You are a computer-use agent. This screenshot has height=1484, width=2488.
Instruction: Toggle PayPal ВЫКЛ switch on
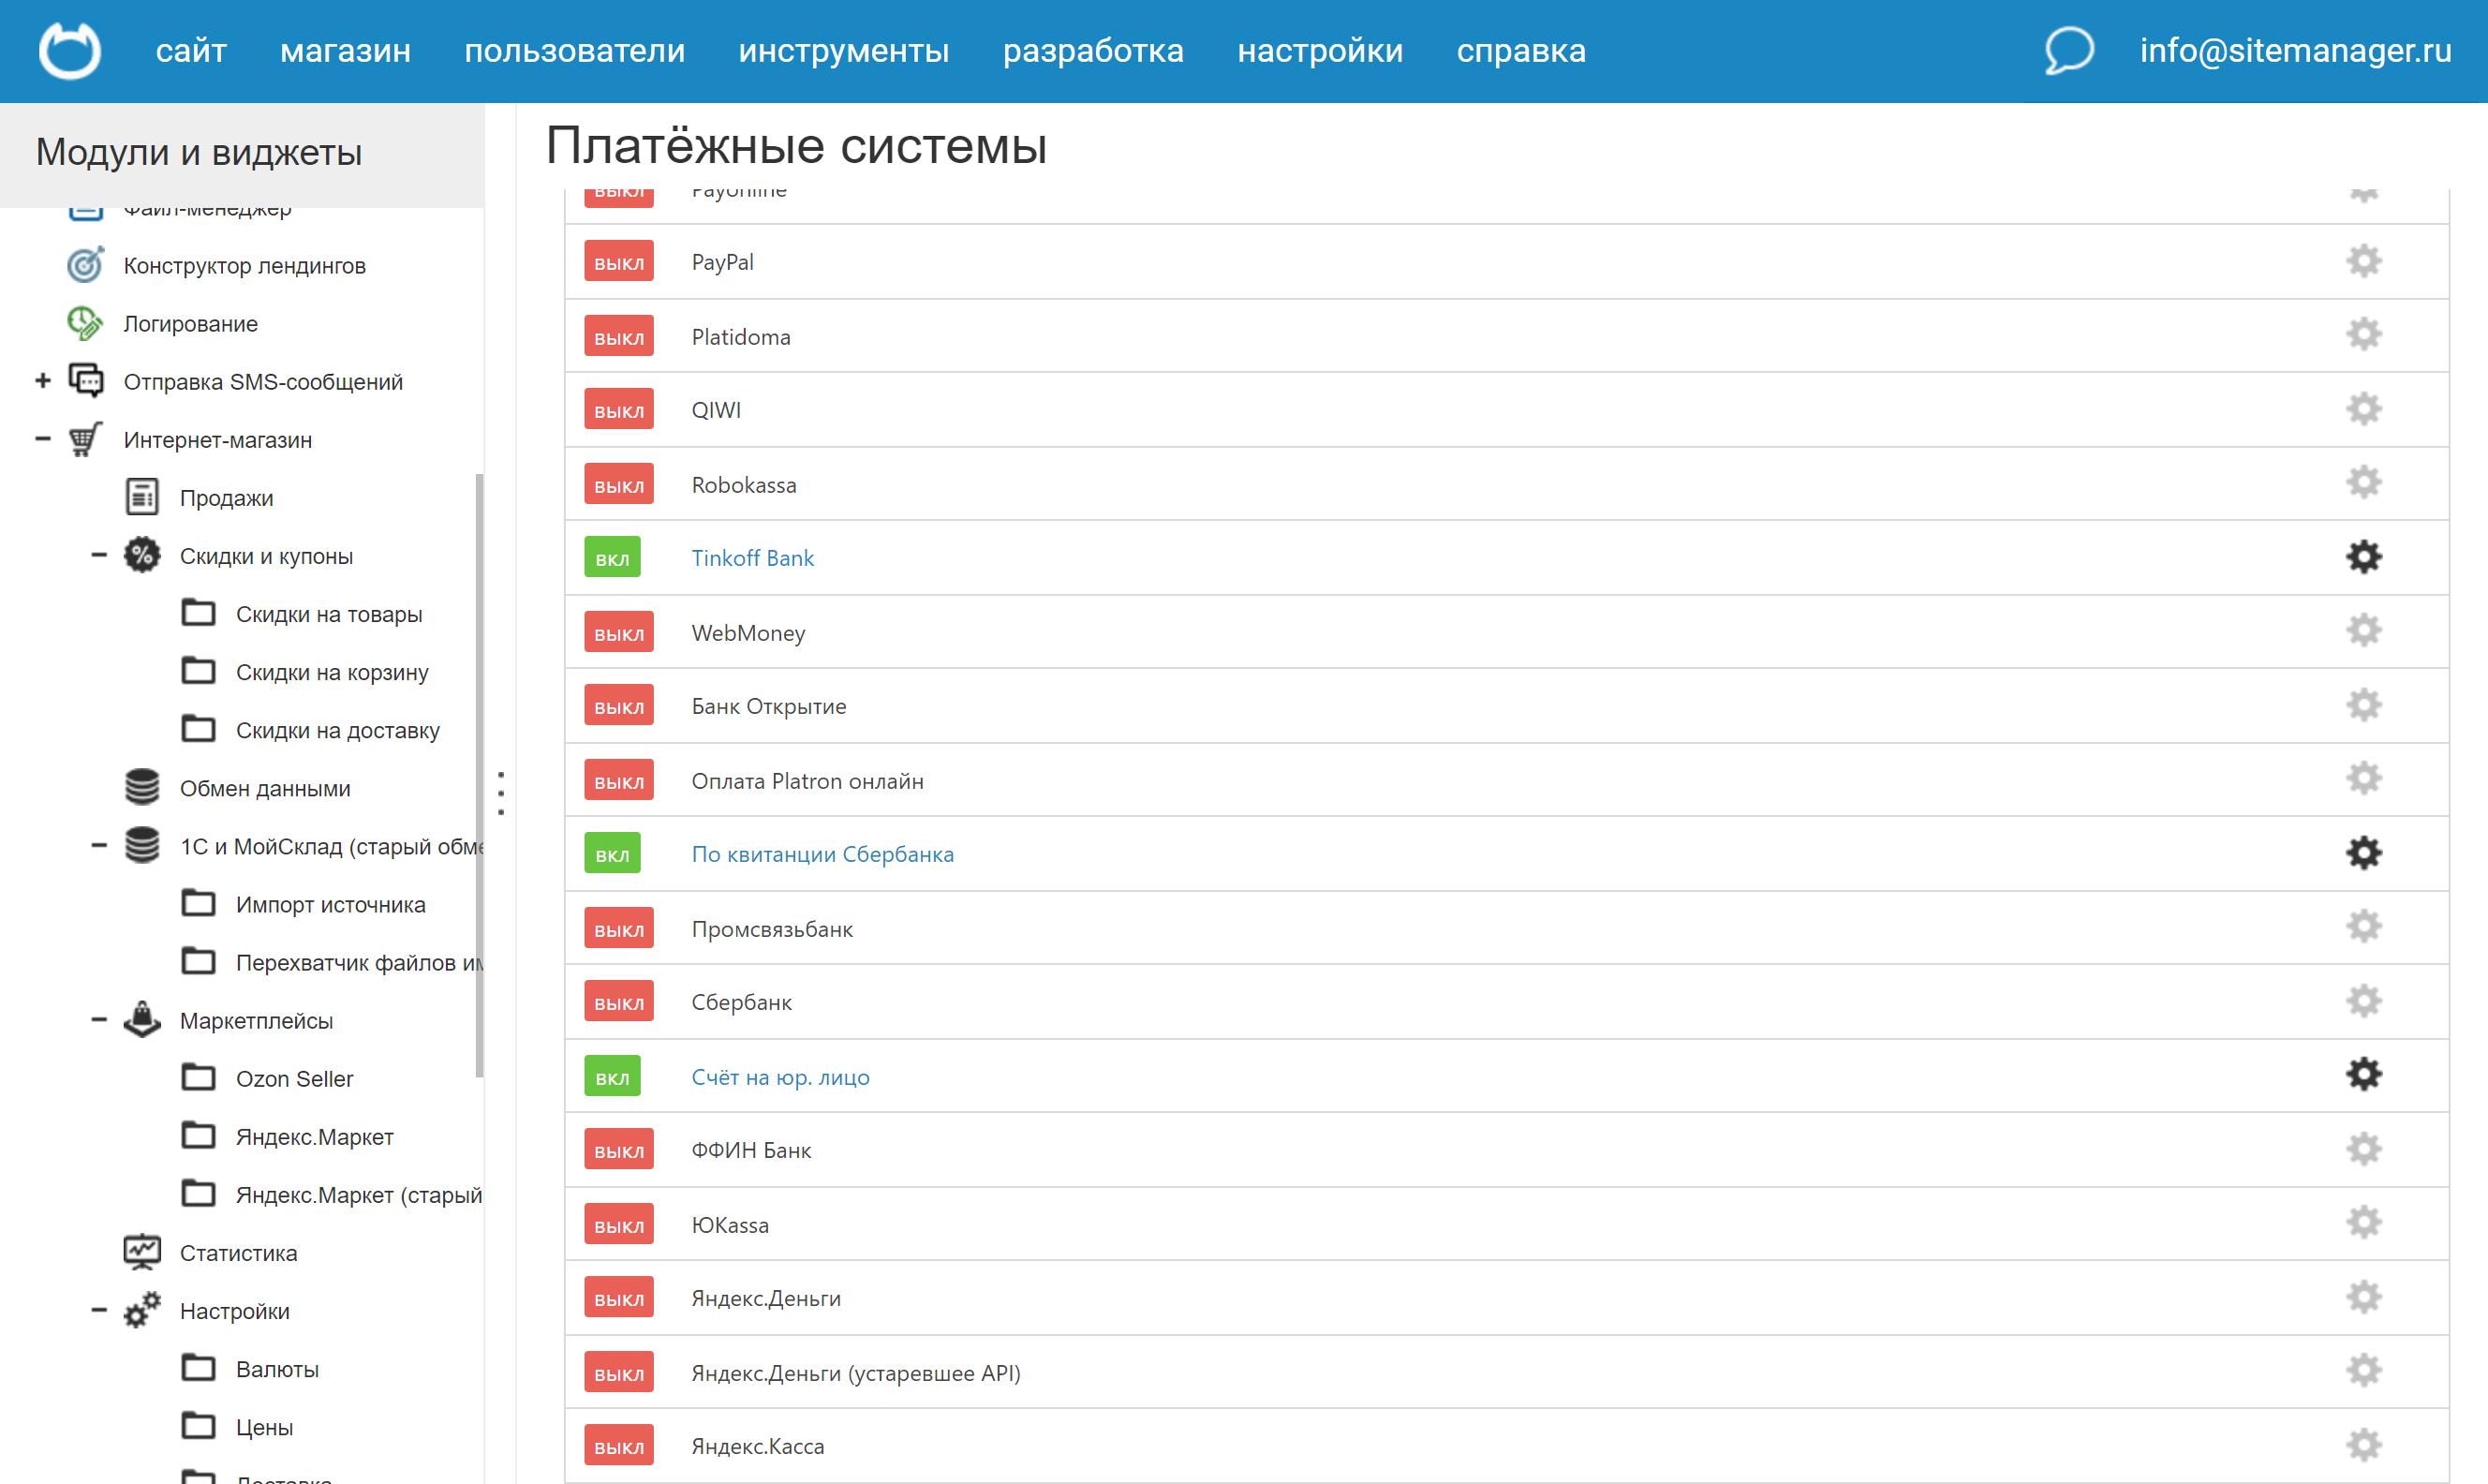619,262
